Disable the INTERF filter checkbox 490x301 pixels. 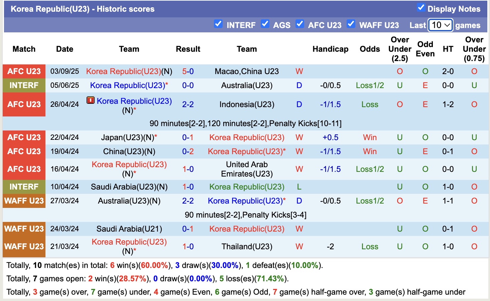(x=218, y=24)
